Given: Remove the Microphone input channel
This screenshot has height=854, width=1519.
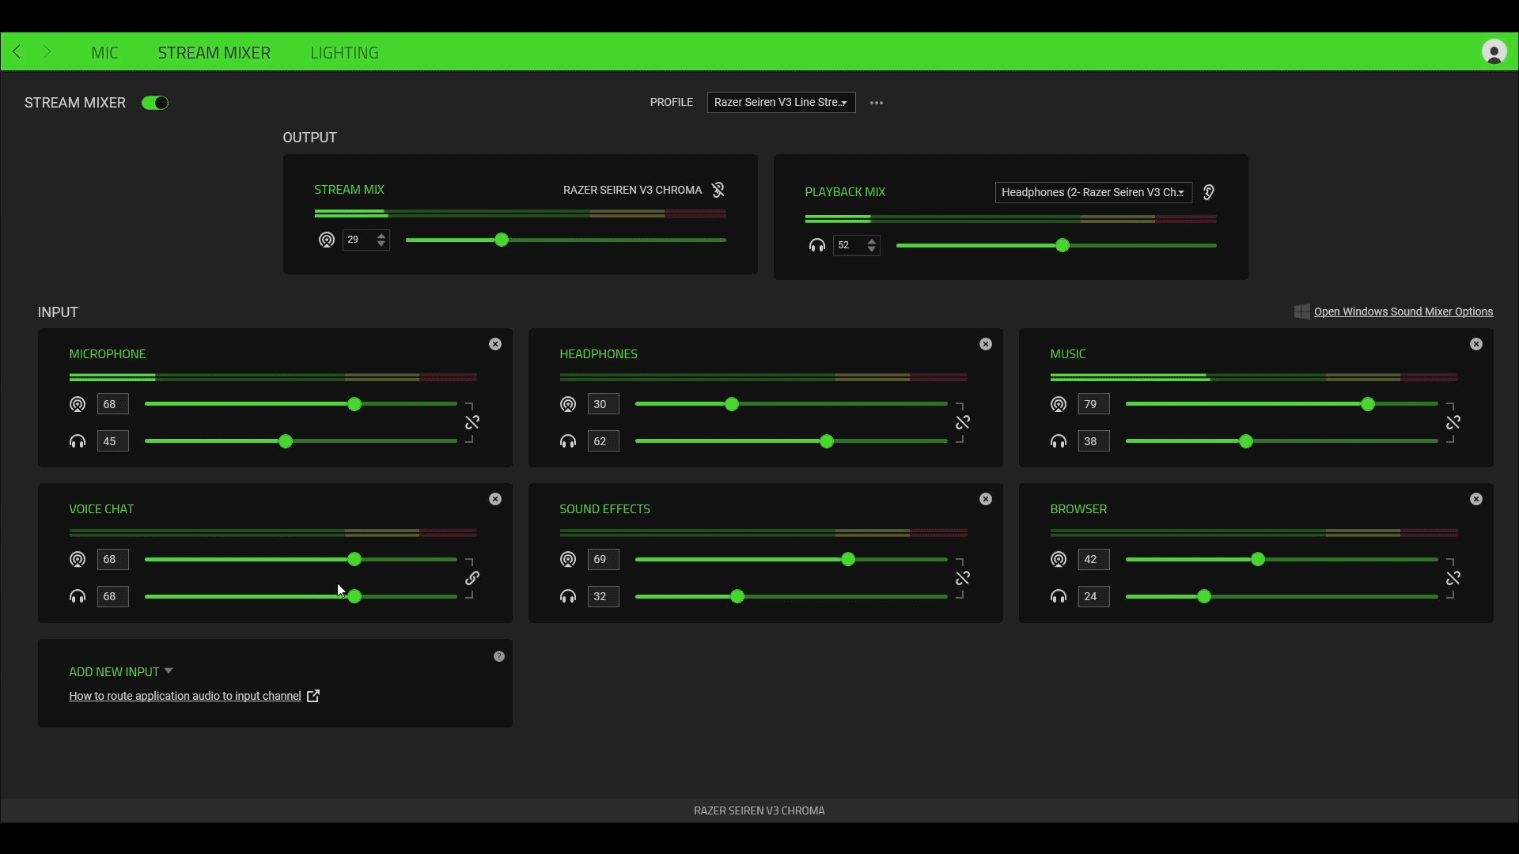Looking at the screenshot, I should 495,344.
